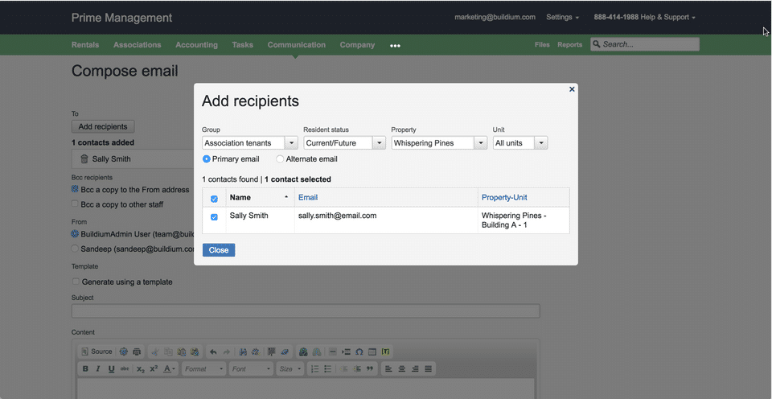Click the Print icon in editor toolbar
The image size is (772, 399).
coord(137,352)
